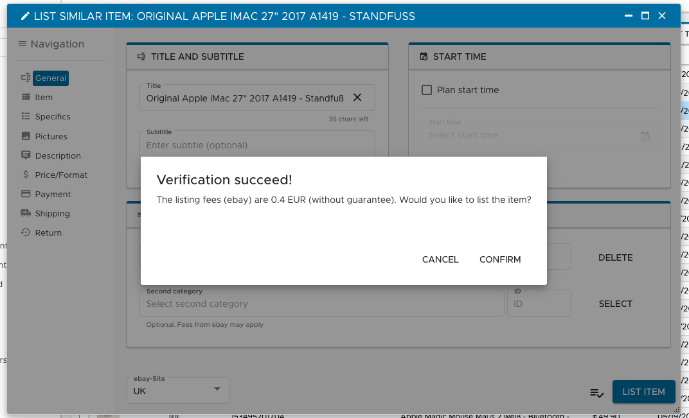Screen dimensions: 689x418
Task: Open Pictures navigation entry
Action: coord(51,137)
